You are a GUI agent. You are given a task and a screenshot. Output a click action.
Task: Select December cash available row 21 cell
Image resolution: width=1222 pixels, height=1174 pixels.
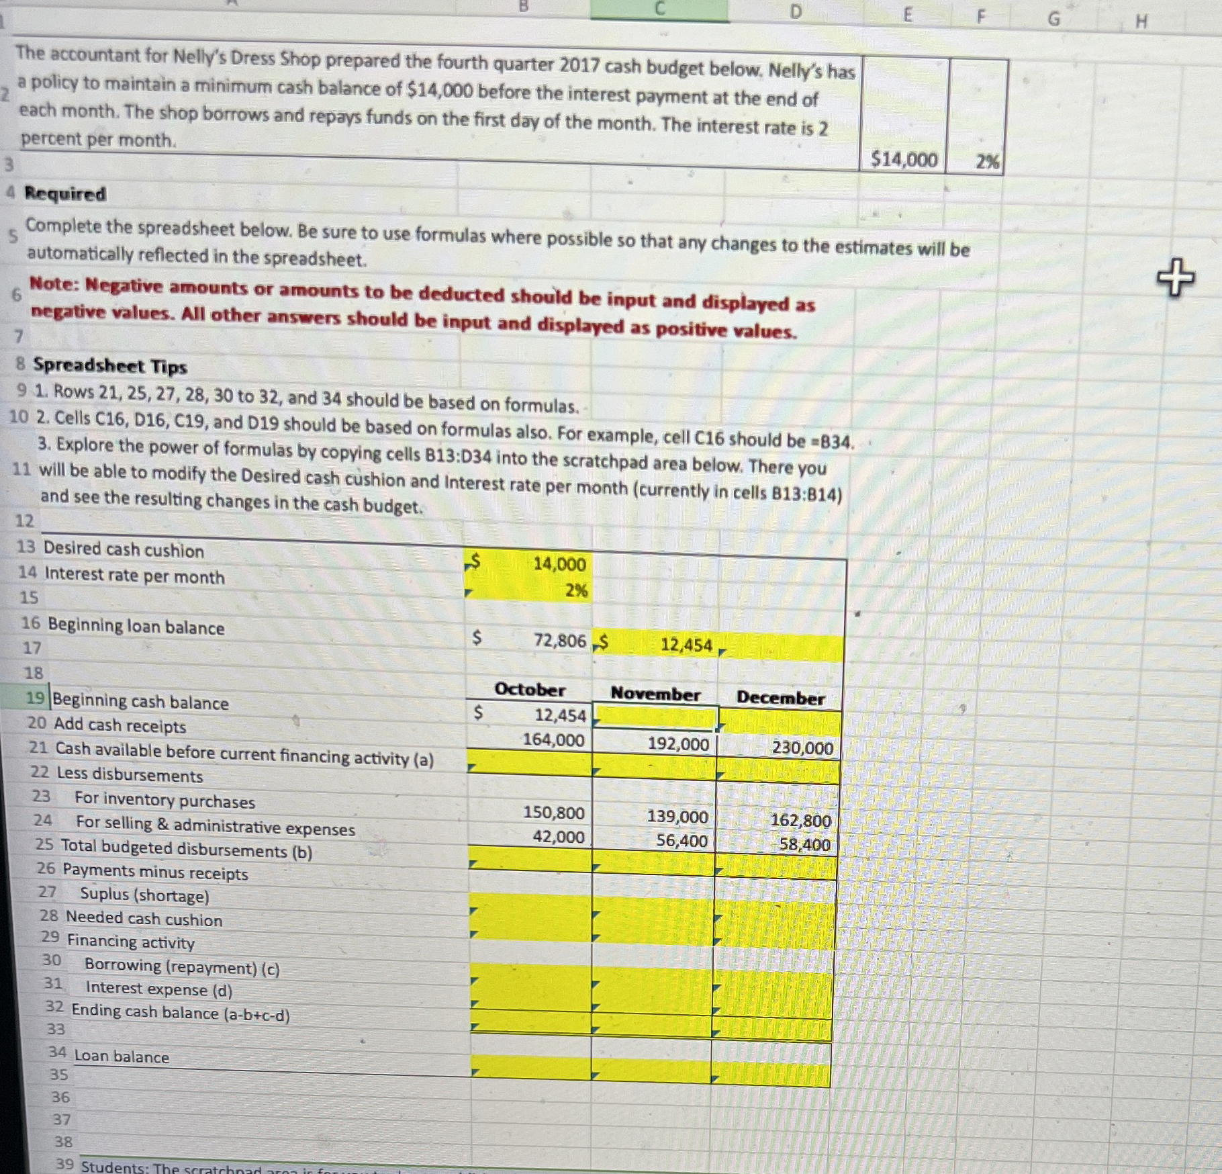point(778,772)
